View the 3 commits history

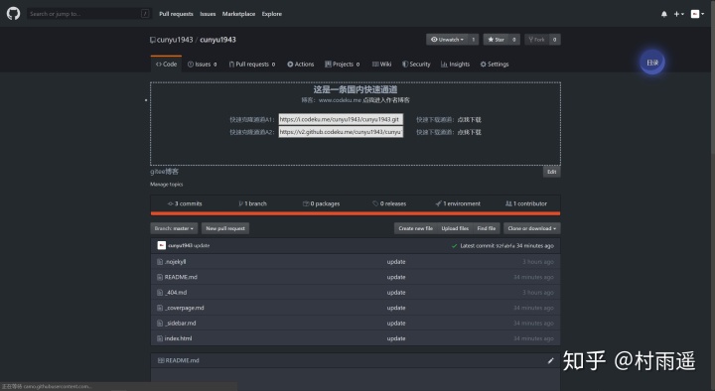(185, 203)
